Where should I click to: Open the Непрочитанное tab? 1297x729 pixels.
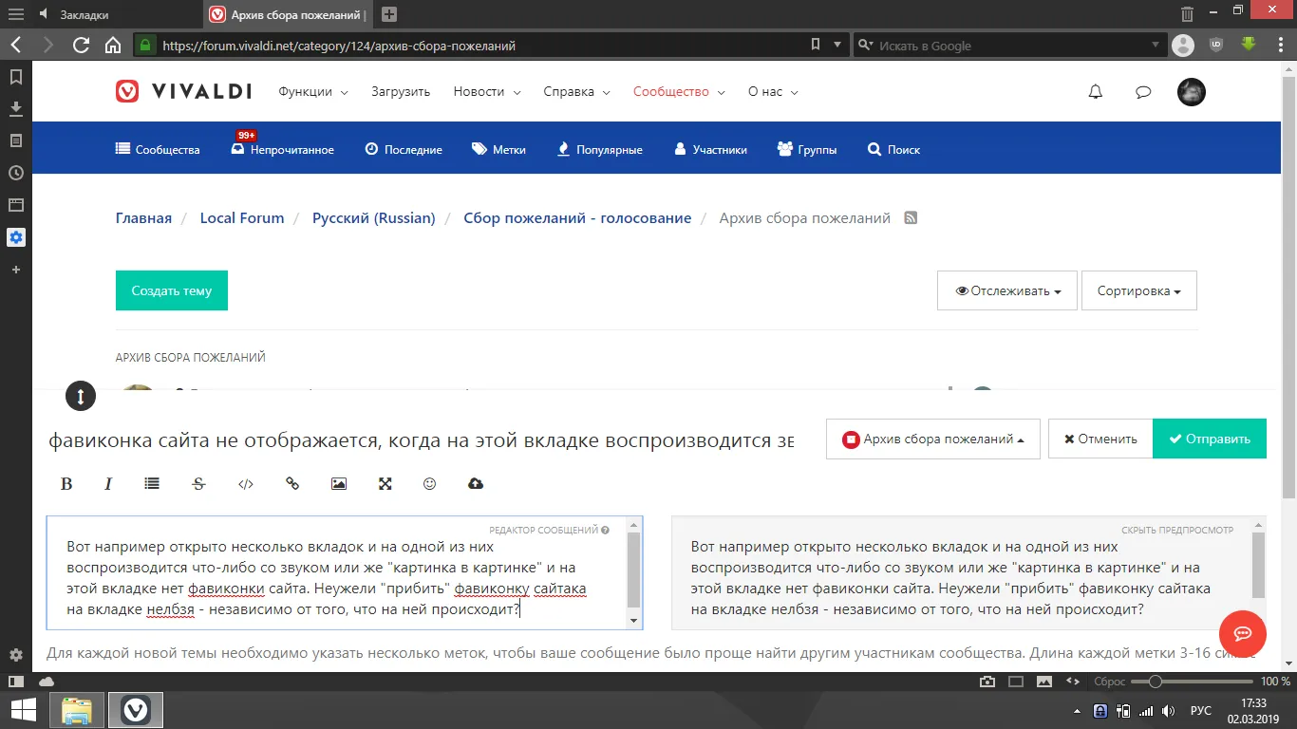click(x=283, y=150)
